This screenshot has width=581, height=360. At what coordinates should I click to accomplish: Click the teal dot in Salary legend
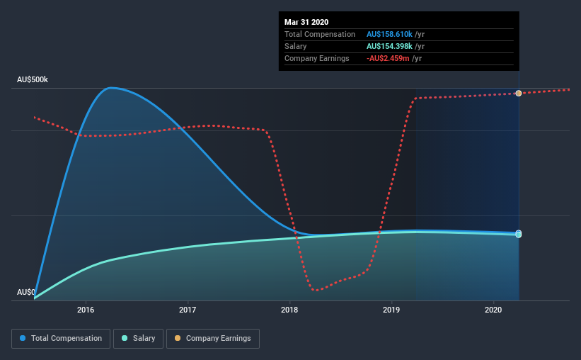click(x=125, y=338)
